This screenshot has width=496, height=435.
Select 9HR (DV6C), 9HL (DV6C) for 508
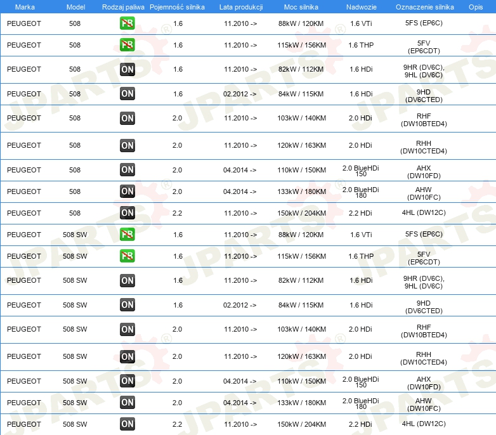click(x=424, y=71)
